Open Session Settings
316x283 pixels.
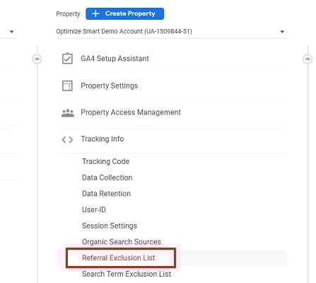tap(110, 226)
